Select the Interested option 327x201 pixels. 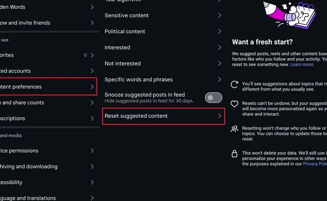point(162,48)
